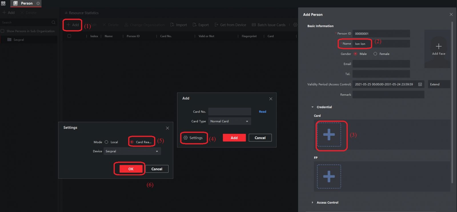Click the Email input field

pyautogui.click(x=381, y=64)
